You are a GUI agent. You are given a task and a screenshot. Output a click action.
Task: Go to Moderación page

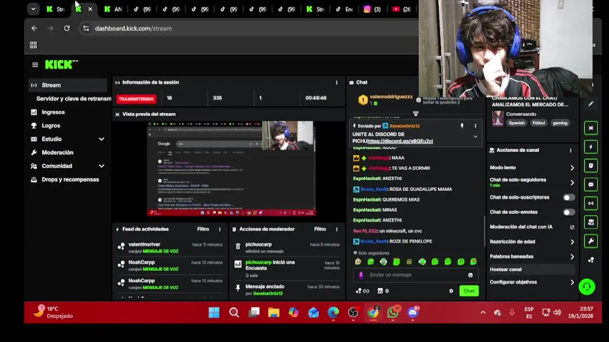click(x=57, y=152)
